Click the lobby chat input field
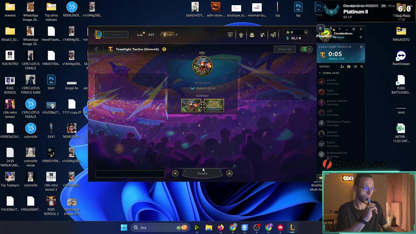 pyautogui.click(x=130, y=174)
